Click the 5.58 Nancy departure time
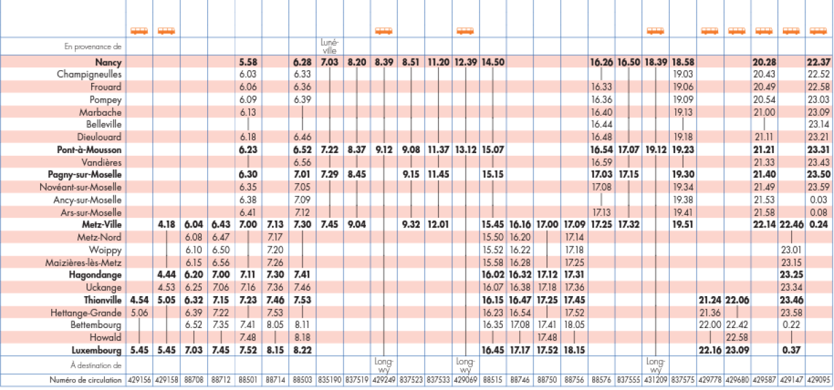 tap(247, 62)
